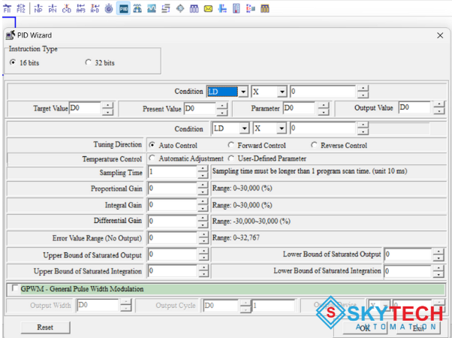Image resolution: width=452 pixels, height=338 pixels.
Task: Choose Forward Control tuning direction
Action: pos(231,145)
